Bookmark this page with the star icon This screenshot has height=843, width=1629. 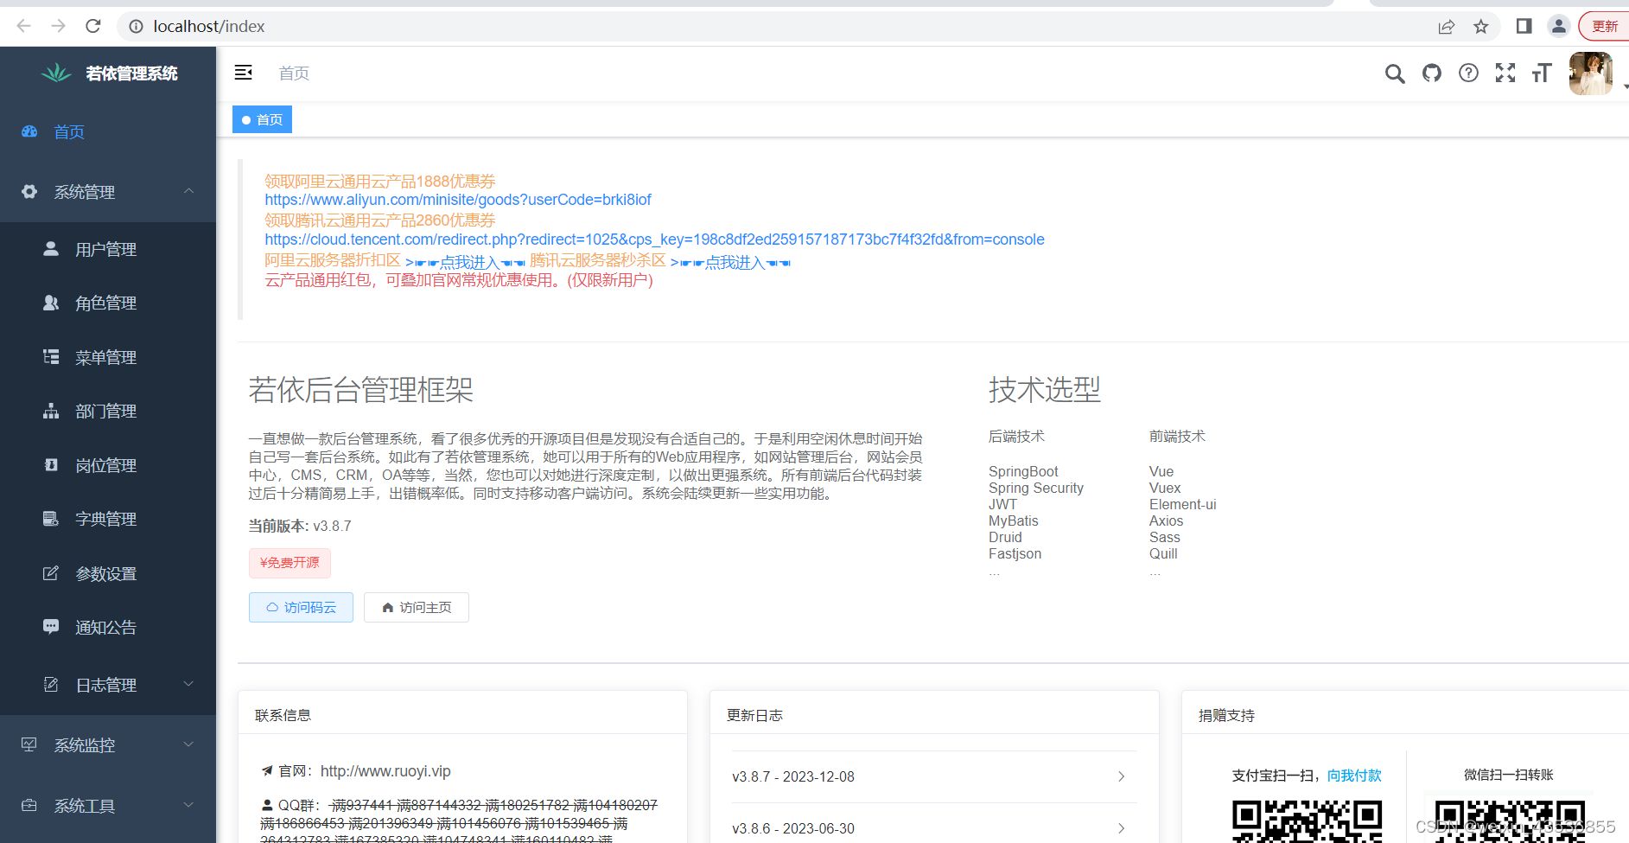tap(1481, 27)
